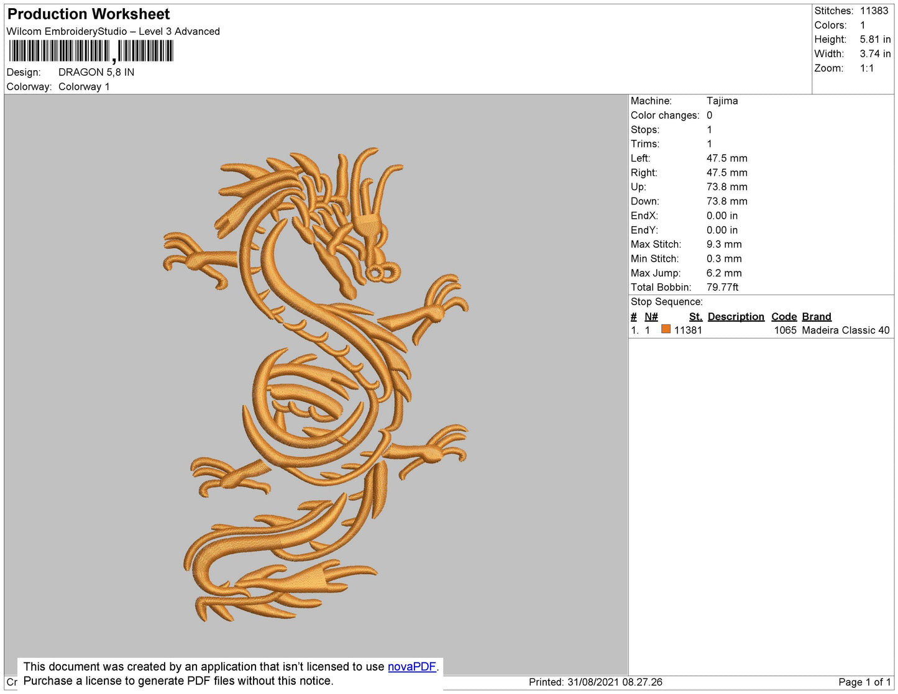Select the 'Production Worksheet' heading

click(x=88, y=14)
